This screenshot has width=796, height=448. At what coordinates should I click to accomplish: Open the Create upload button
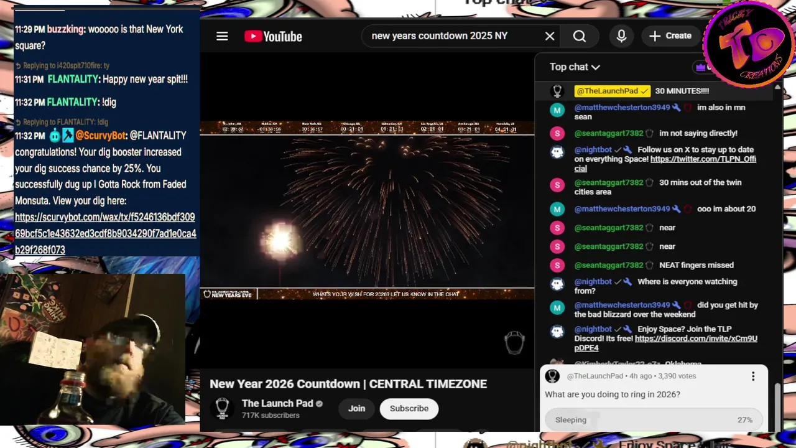tap(670, 36)
